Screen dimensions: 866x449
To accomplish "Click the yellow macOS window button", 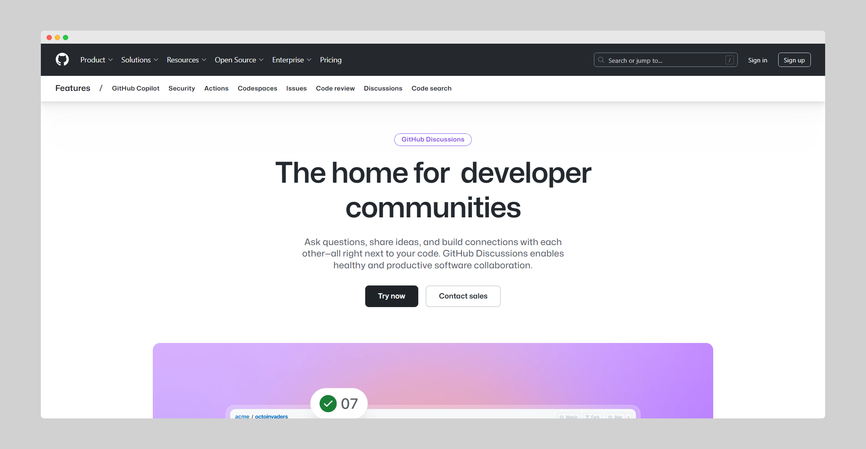I will (x=57, y=38).
